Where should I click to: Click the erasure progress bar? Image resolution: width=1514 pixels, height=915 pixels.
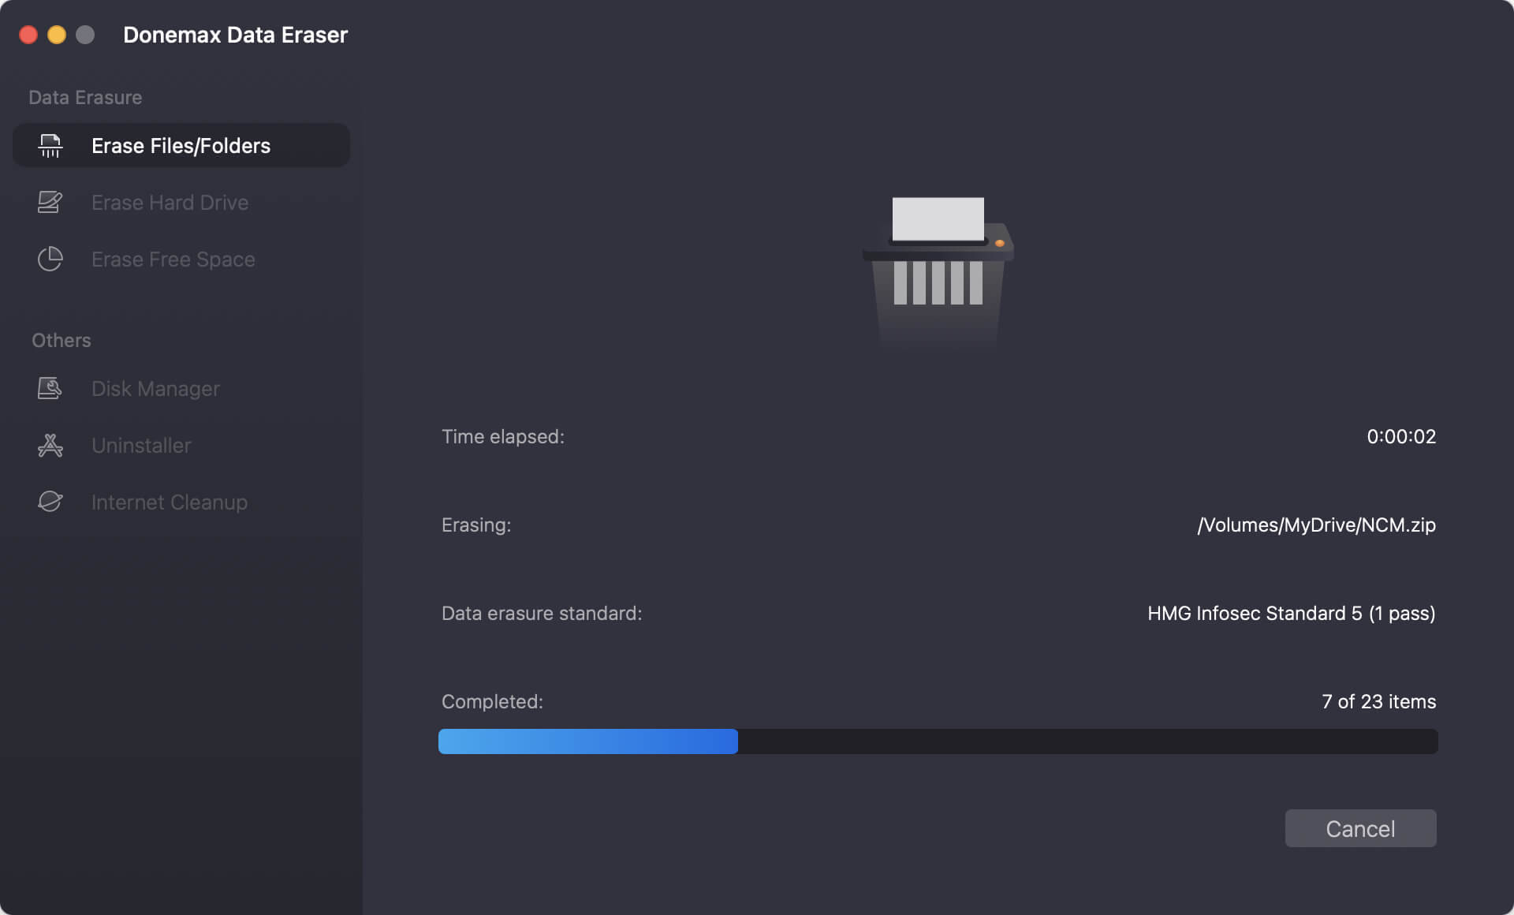coord(938,741)
